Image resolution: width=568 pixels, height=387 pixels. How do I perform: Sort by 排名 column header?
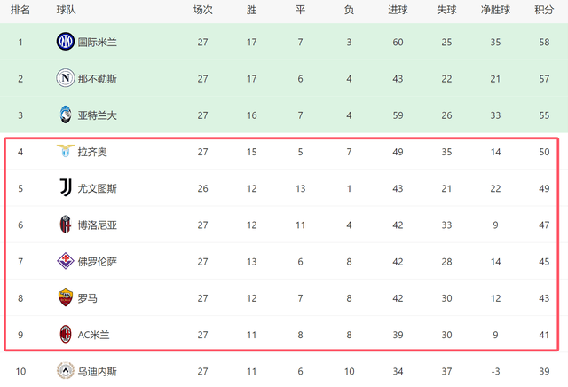20,10
